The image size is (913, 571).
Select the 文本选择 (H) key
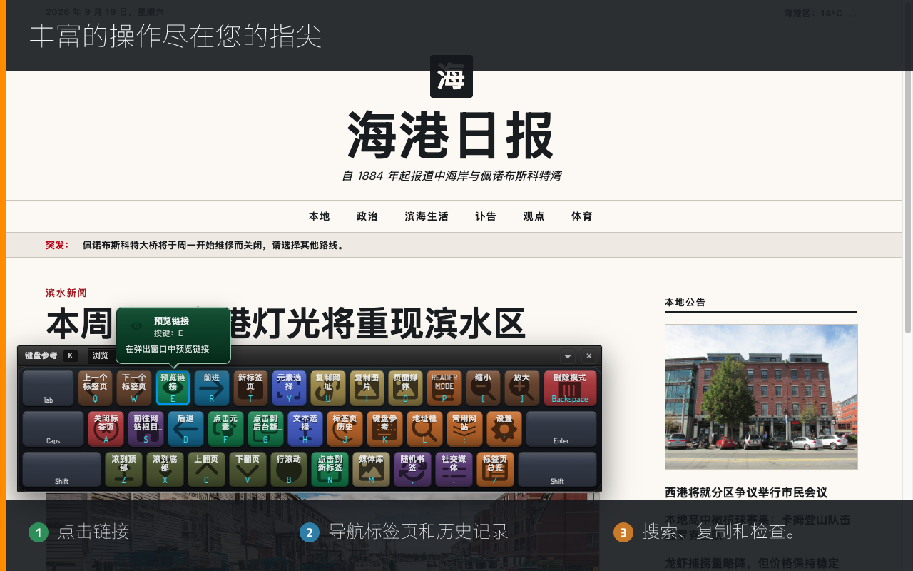point(305,429)
